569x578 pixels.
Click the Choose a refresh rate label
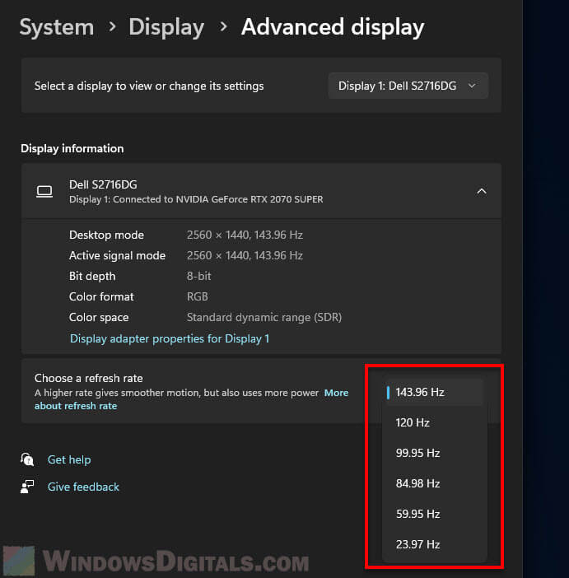point(88,378)
